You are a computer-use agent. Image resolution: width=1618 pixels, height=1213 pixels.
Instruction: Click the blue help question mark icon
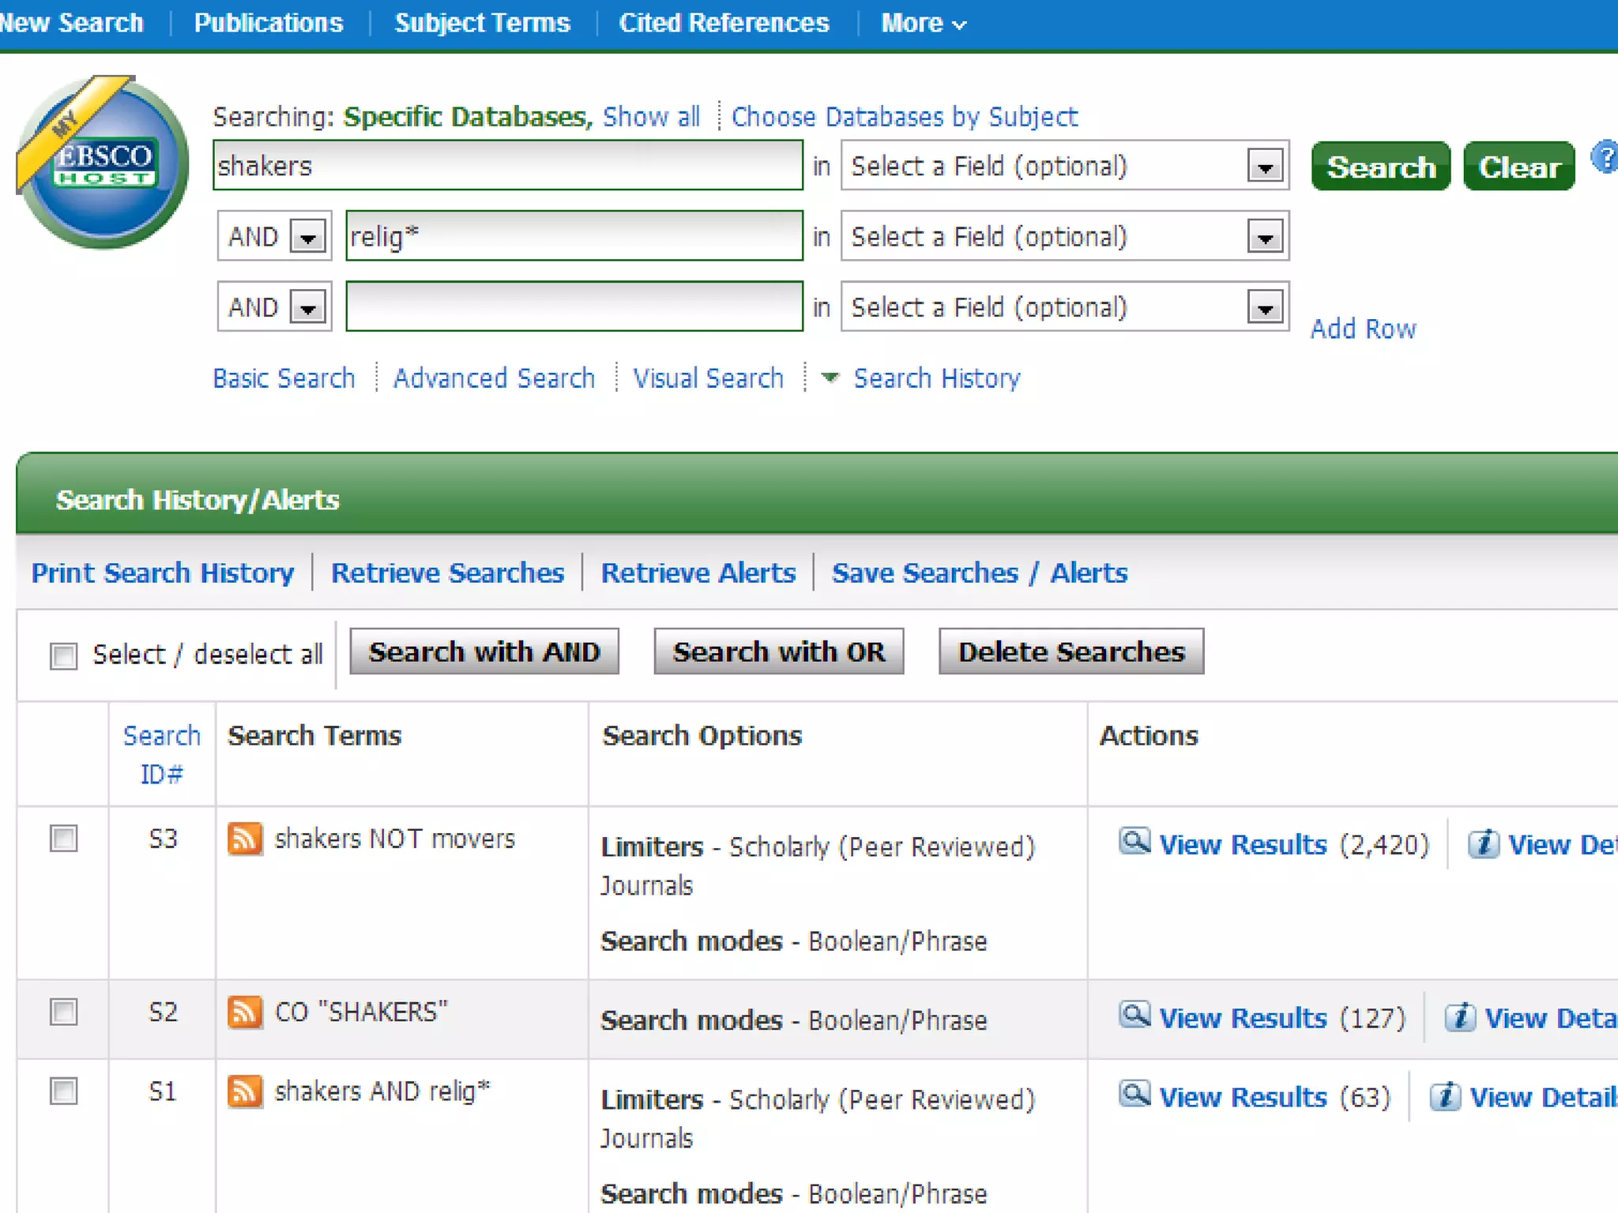click(x=1605, y=157)
